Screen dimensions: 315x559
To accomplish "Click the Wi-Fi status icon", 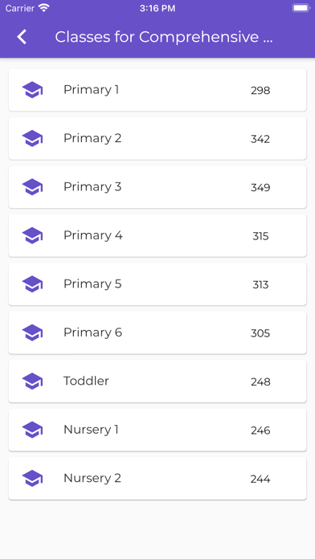I will click(44, 8).
